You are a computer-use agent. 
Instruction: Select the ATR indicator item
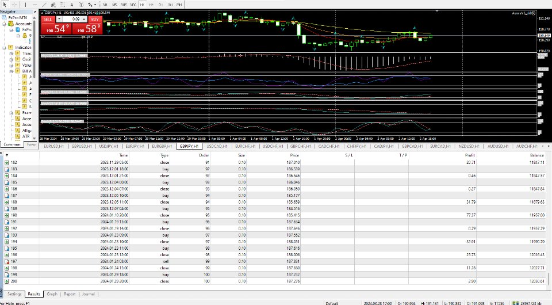pyautogui.click(x=26, y=136)
